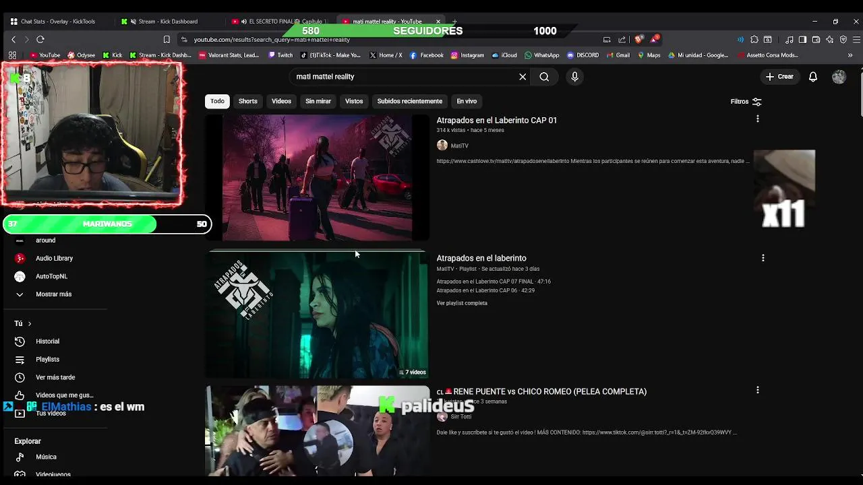The width and height of the screenshot is (863, 485).
Task: Open Ver más tarde in the sidebar
Action: point(55,378)
